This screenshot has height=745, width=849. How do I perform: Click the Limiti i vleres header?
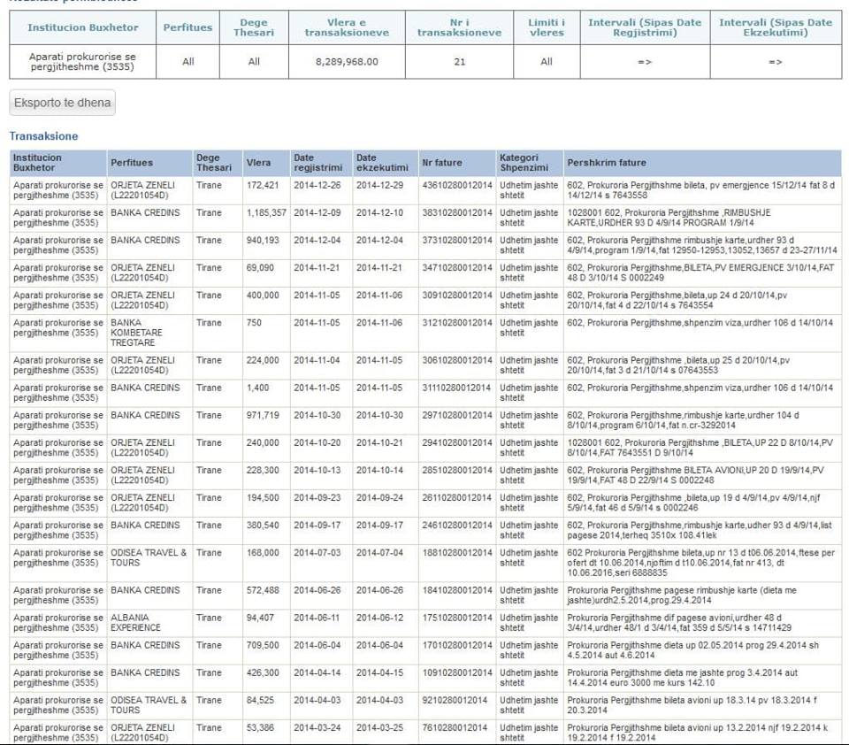coord(547,27)
